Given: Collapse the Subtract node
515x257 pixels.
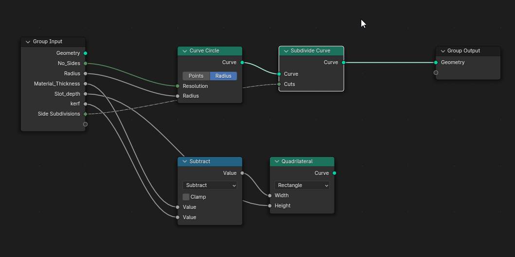Looking at the screenshot, I should pyautogui.click(x=185, y=161).
